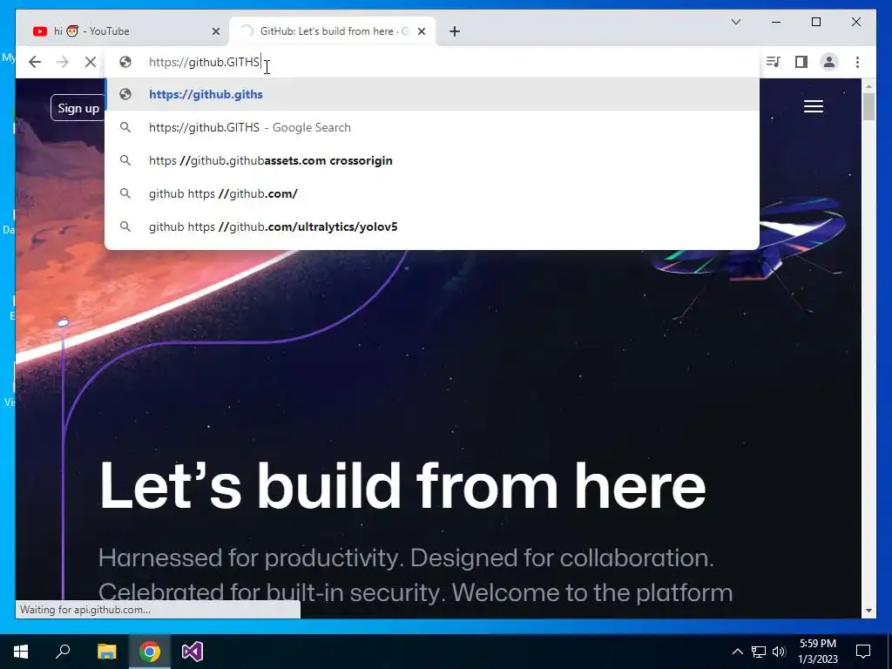Select the https://github.GITHS Google Search suggestion

[432, 127]
